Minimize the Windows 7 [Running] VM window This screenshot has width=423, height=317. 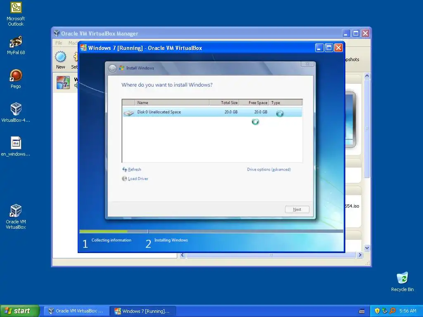coord(319,48)
